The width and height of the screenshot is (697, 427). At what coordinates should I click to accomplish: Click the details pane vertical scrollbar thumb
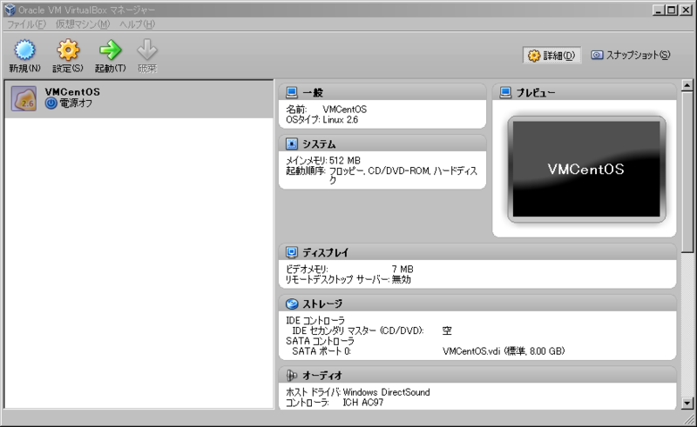coord(687,172)
